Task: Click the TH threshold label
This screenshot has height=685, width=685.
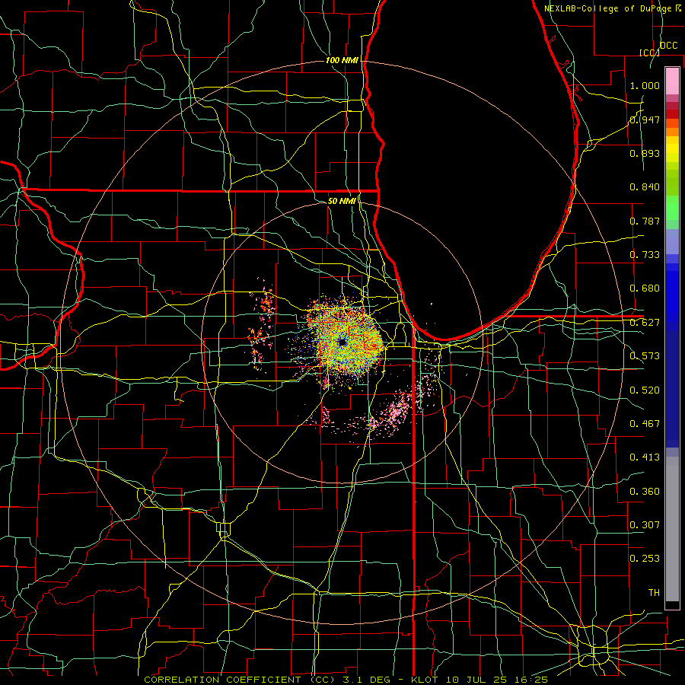Action: pyautogui.click(x=654, y=593)
